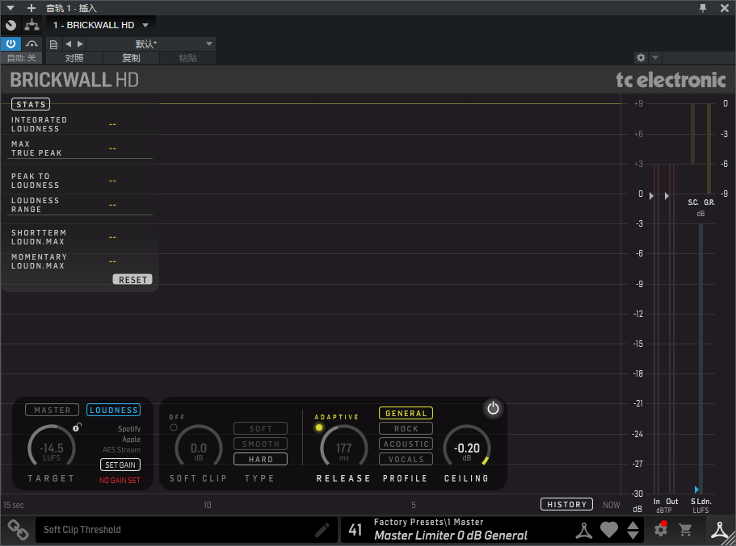Click the Soft Clip Threshold field

click(187, 530)
